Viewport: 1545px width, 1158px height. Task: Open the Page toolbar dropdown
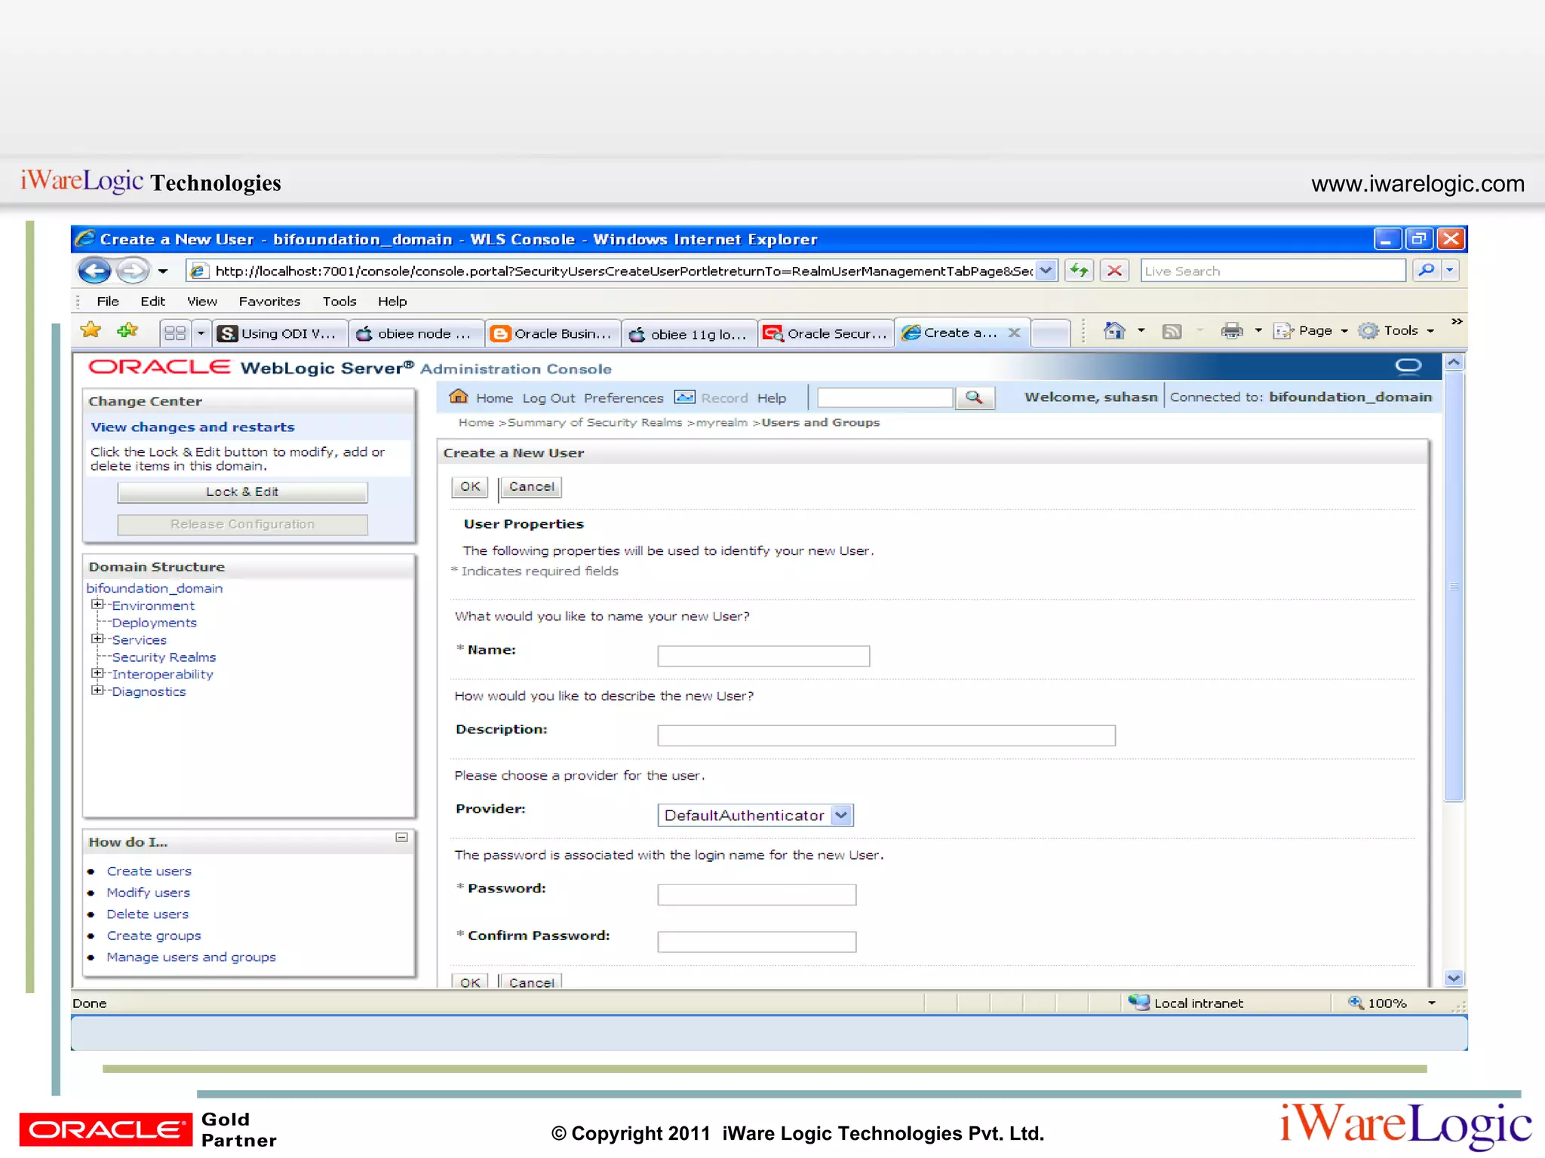pos(1315,331)
